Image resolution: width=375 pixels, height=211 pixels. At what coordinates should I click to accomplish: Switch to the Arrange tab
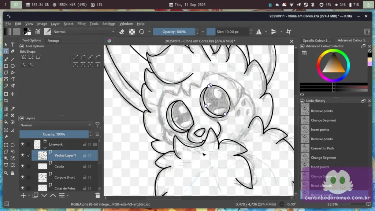pos(53,40)
